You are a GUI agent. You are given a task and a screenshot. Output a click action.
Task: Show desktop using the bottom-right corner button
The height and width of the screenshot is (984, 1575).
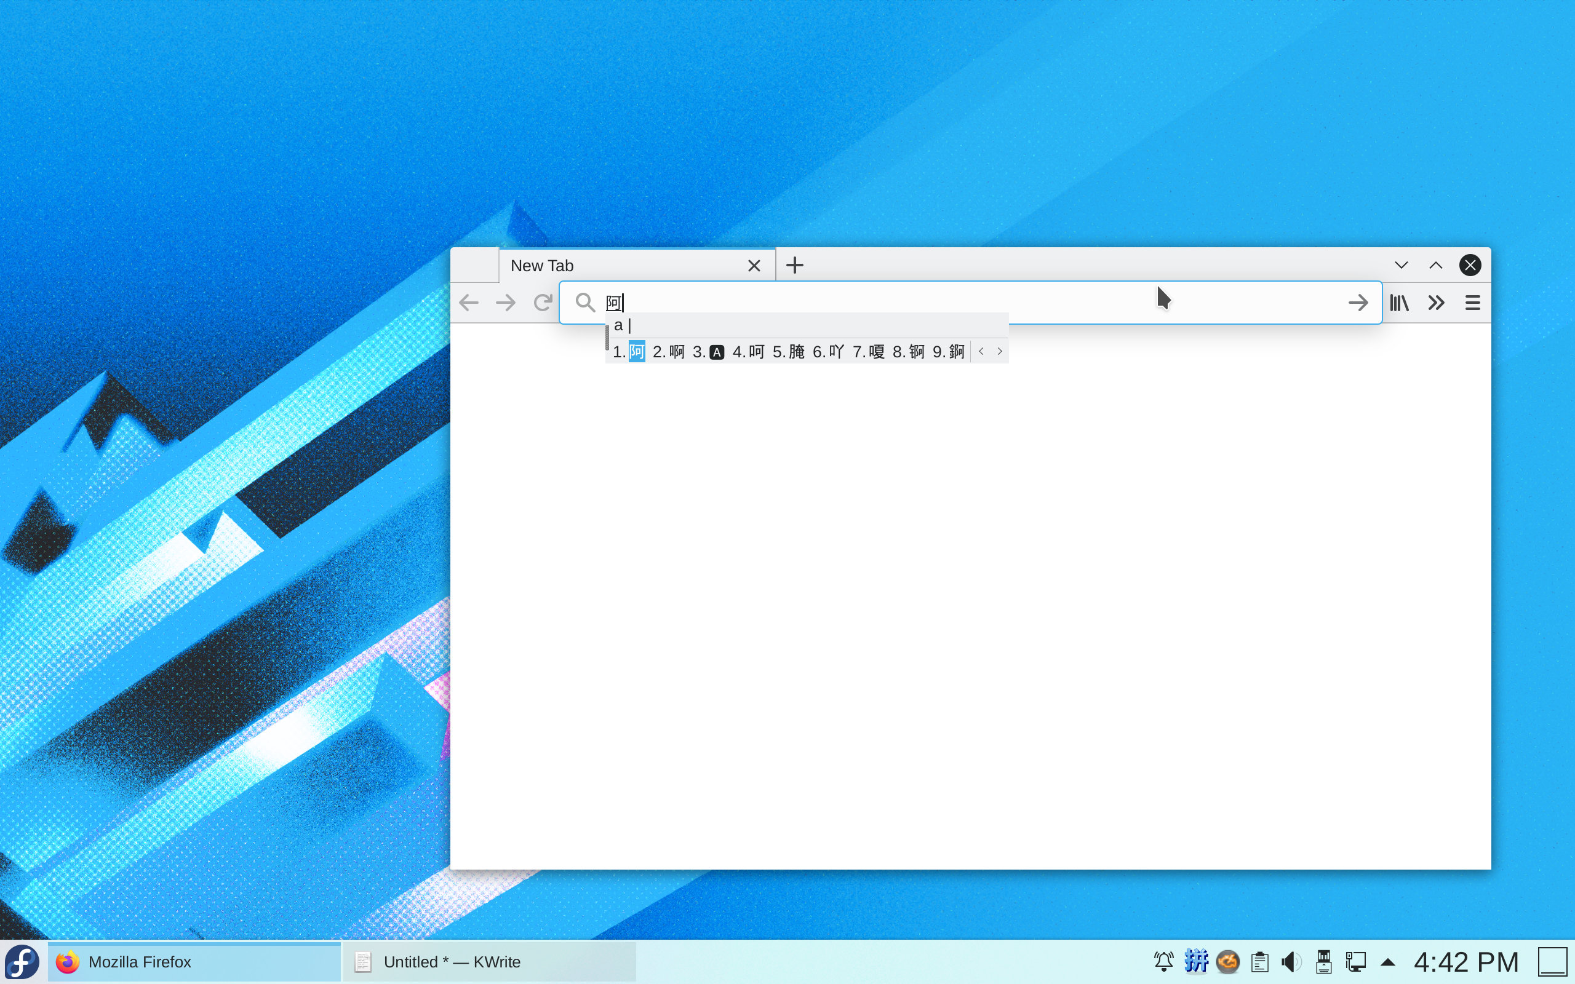click(x=1555, y=961)
